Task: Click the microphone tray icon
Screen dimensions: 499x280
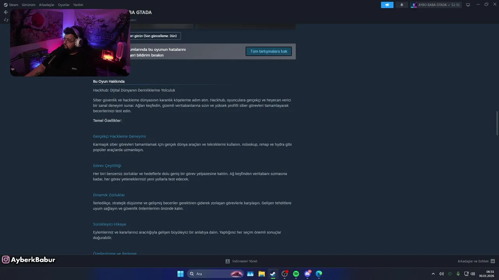Action: (458, 274)
